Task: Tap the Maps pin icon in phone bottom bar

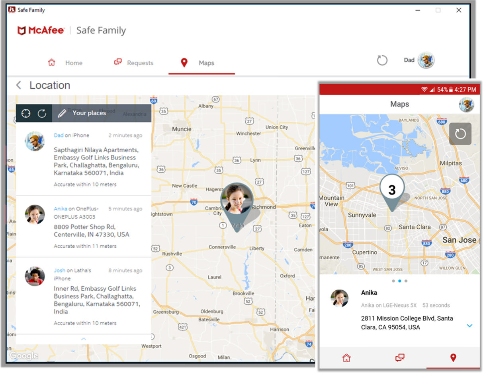Action: tap(453, 358)
